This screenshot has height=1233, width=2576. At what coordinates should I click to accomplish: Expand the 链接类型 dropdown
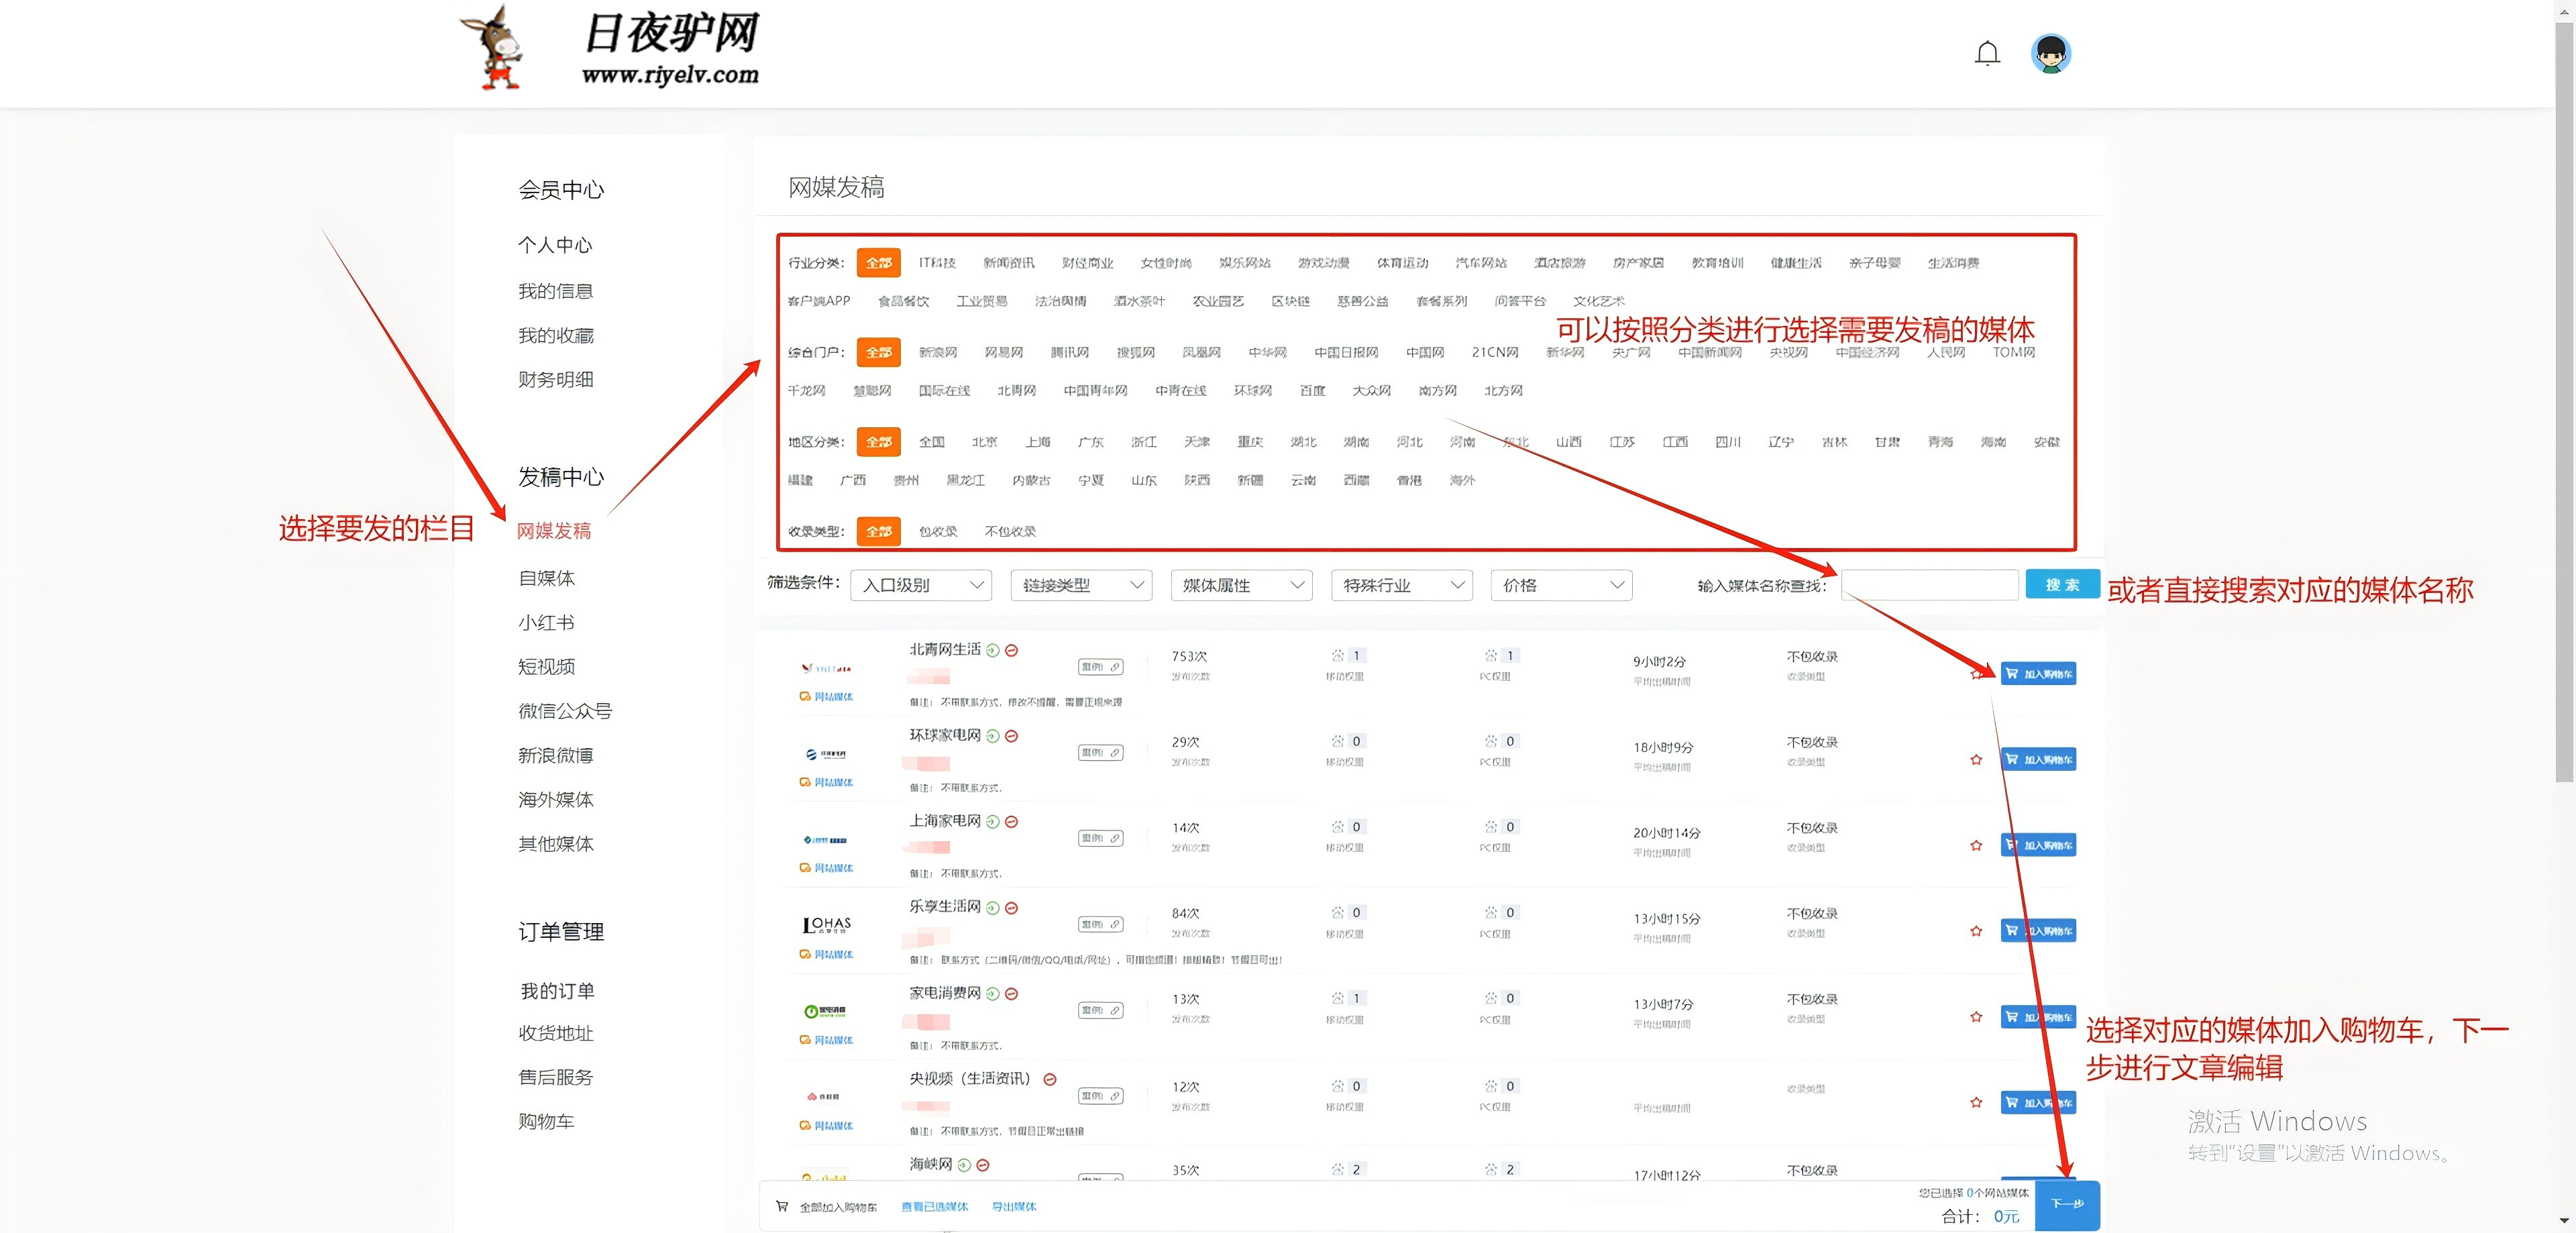click(x=1082, y=586)
